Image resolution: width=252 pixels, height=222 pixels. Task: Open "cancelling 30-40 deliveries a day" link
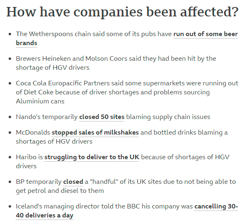pos(216,206)
